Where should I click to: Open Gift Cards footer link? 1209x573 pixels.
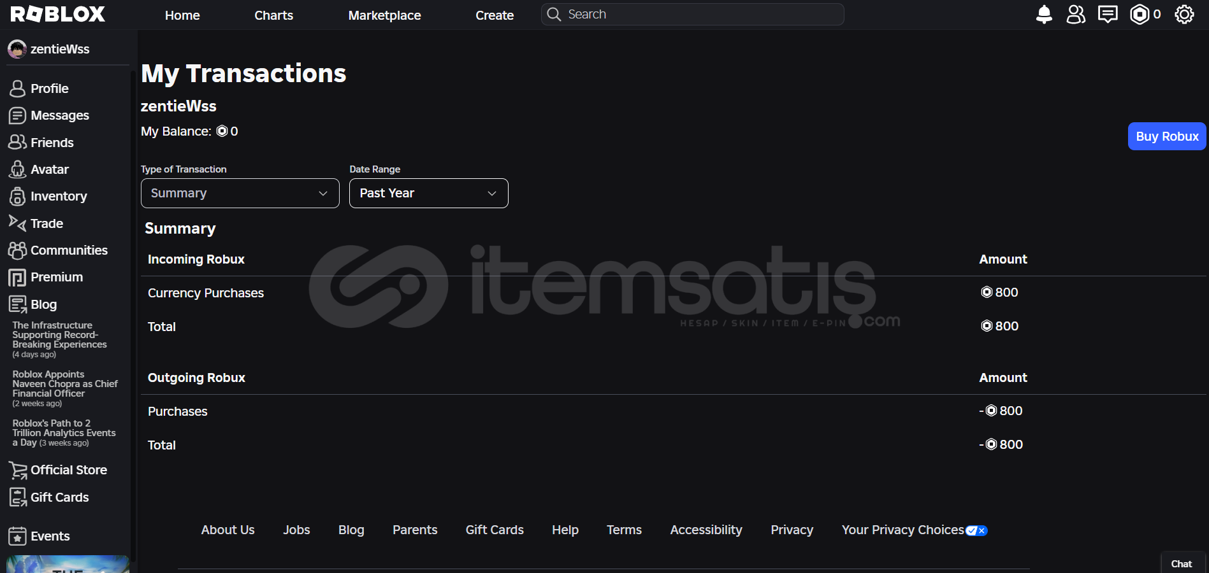click(x=495, y=530)
